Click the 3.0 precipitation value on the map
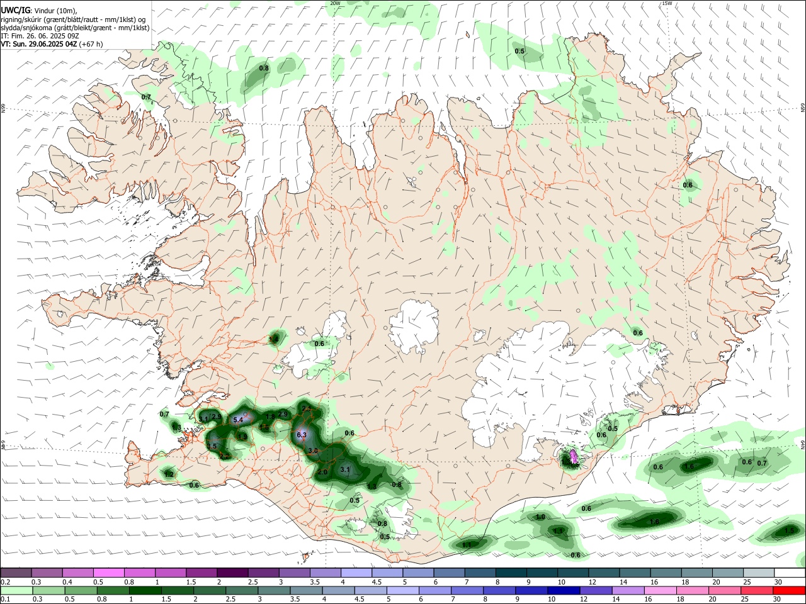 click(313, 450)
